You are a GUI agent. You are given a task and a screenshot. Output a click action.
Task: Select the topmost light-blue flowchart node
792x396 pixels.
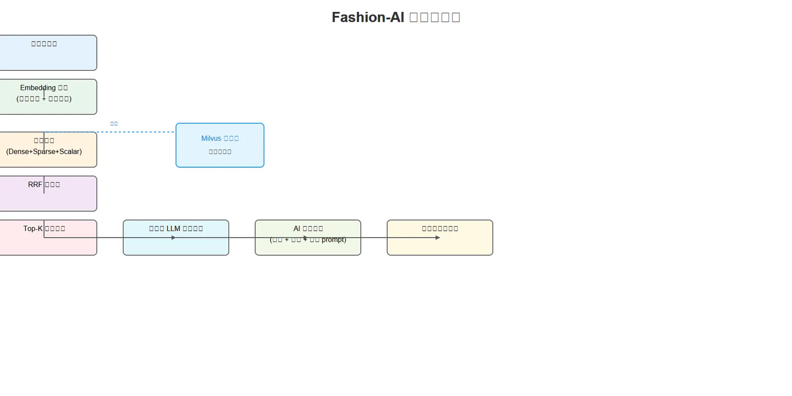[x=48, y=53]
